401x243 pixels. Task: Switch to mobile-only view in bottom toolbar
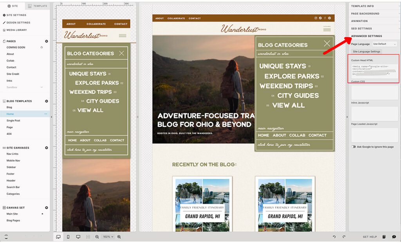click(68, 237)
